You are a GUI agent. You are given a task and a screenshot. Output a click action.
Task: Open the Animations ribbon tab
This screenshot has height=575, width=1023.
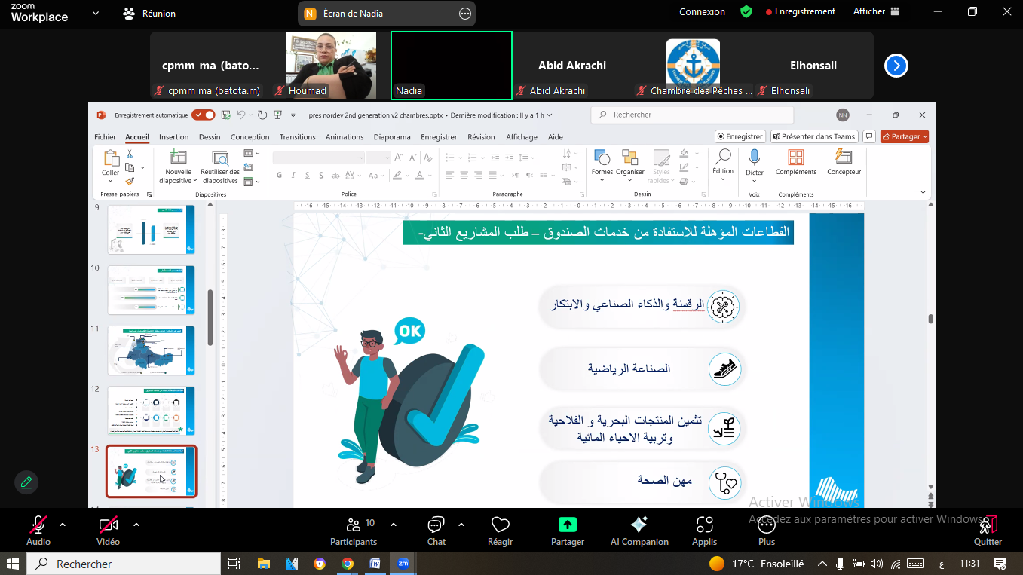pyautogui.click(x=345, y=137)
